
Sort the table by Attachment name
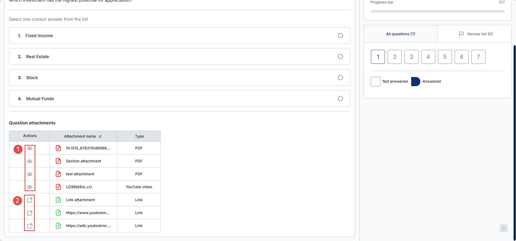100,137
